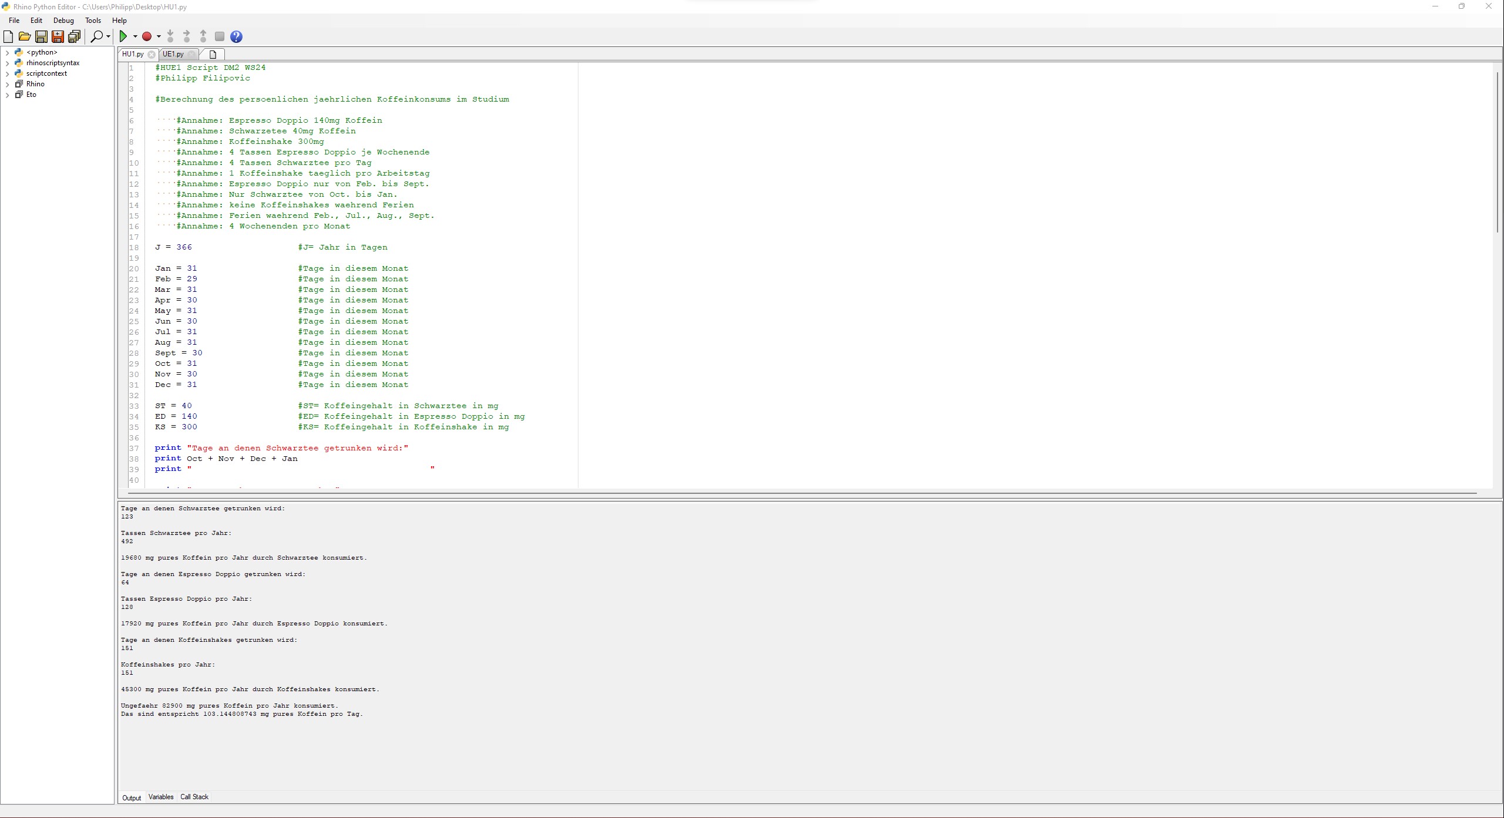
Task: Expand the Rhino namespace node
Action: tap(8, 84)
